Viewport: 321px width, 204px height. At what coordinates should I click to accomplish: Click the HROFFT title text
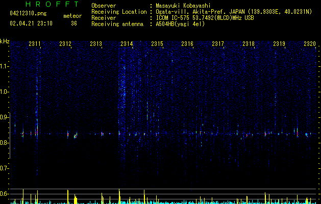pos(53,4)
